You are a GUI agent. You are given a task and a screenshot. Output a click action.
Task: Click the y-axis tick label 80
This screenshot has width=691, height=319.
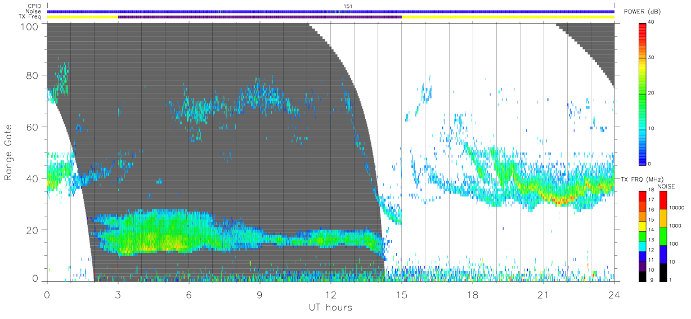(x=33, y=75)
